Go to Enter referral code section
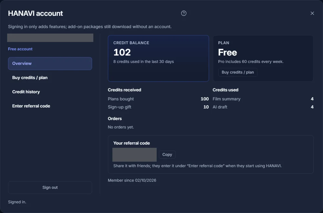The width and height of the screenshot is (323, 213). coord(50,106)
